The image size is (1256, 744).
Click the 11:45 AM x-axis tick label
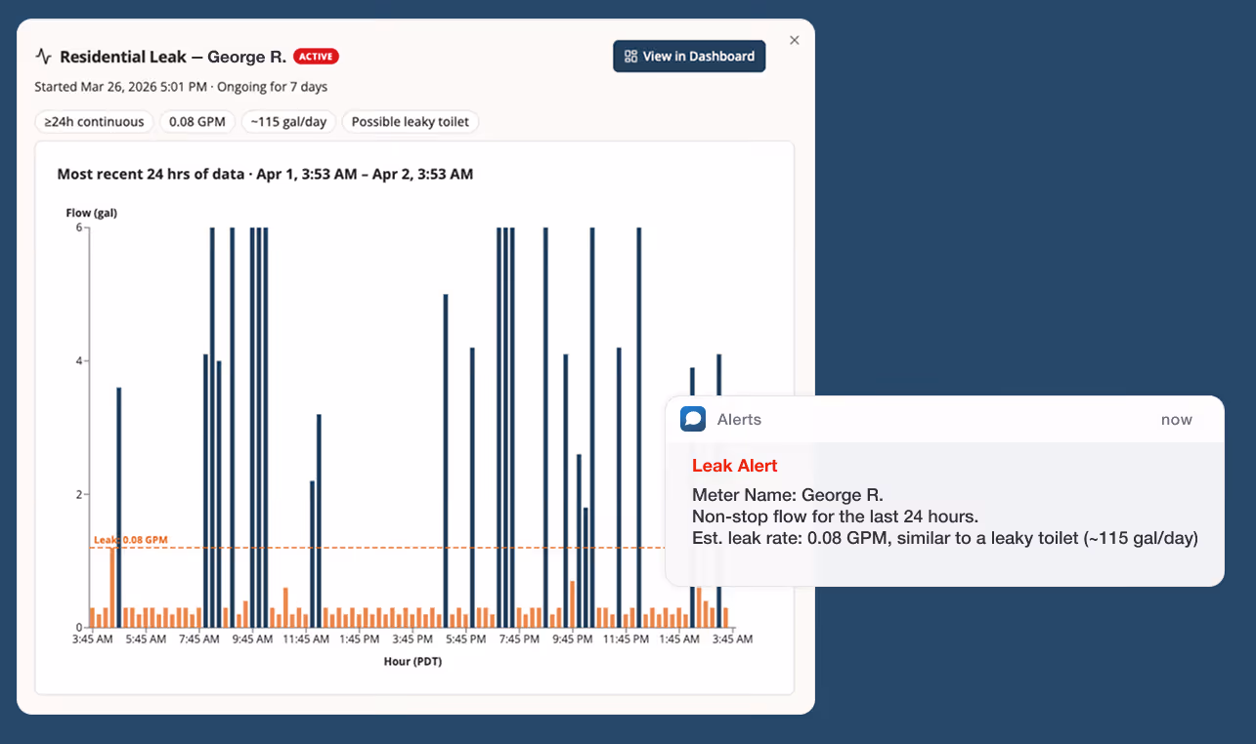[306, 640]
